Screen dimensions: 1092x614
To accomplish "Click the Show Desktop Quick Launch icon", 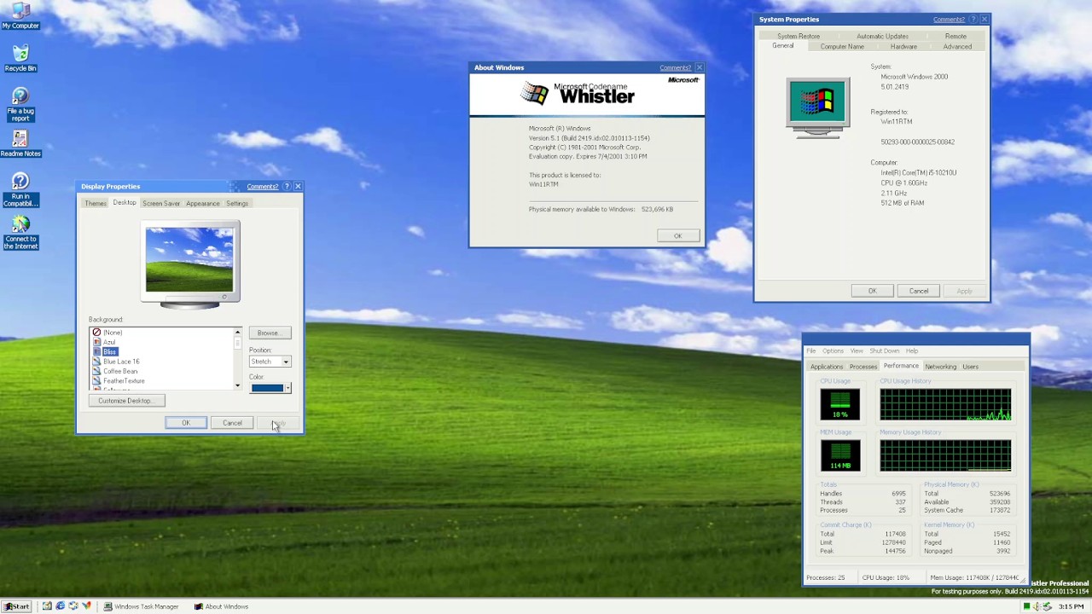I will 47,606.
